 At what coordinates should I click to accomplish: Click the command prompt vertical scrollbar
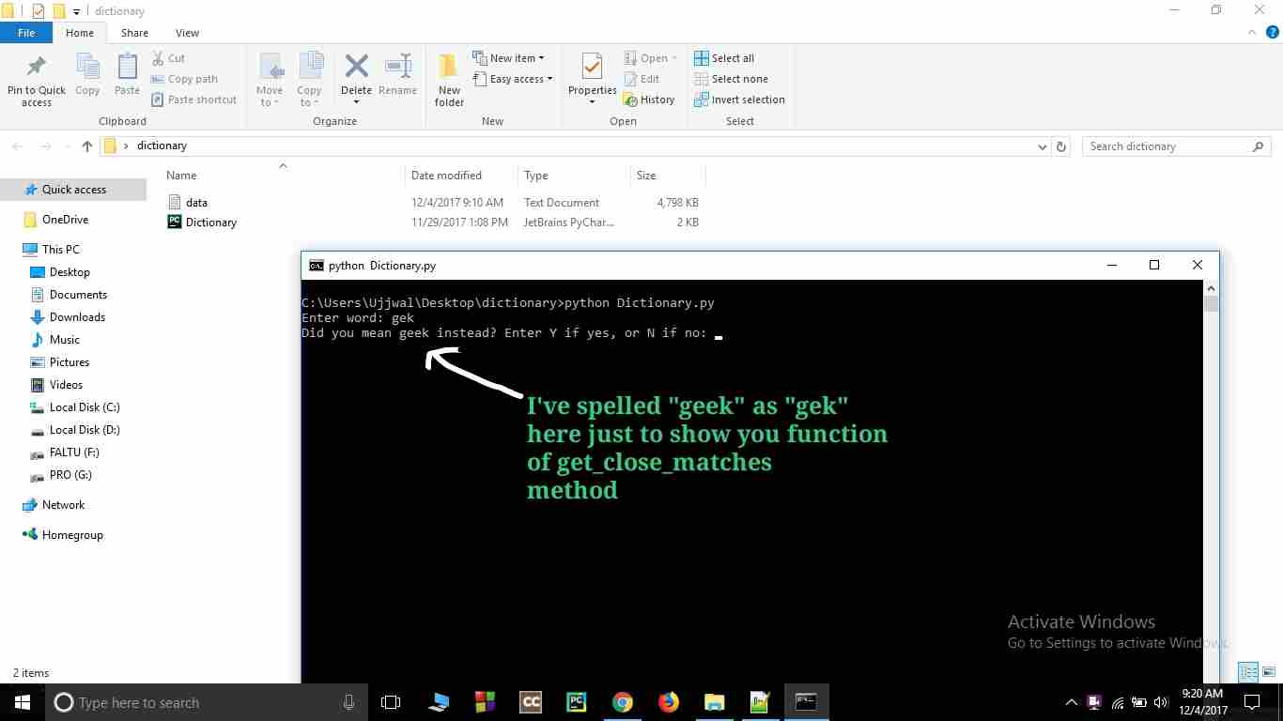[1212, 482]
